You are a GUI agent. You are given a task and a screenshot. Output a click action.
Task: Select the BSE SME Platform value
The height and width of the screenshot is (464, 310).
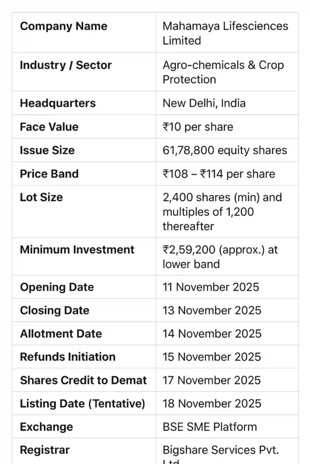pos(210,427)
